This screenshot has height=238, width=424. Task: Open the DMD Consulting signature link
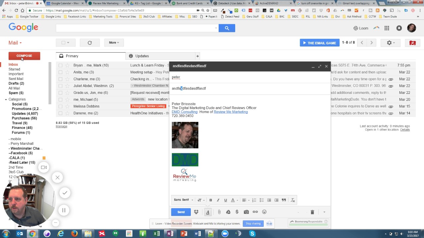185,112
